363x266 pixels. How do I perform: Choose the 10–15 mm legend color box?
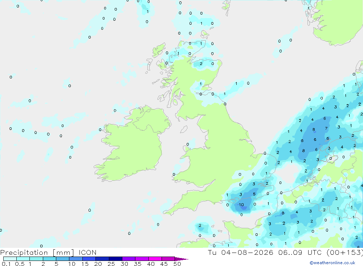coord(76,259)
